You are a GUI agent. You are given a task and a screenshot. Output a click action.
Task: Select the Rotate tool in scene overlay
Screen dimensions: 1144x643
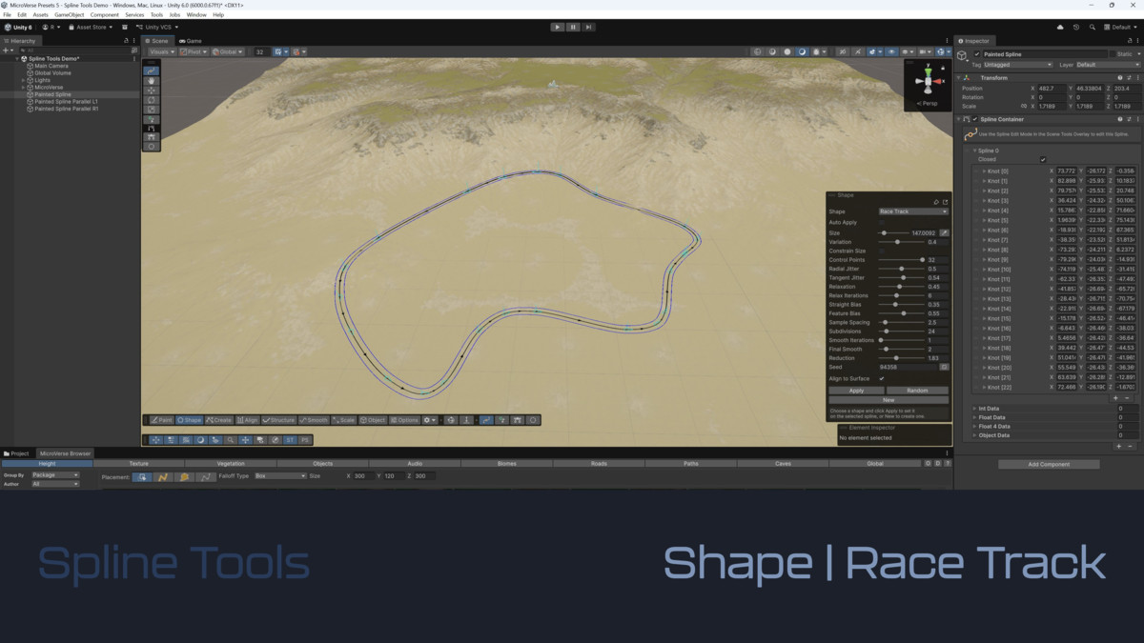[152, 100]
